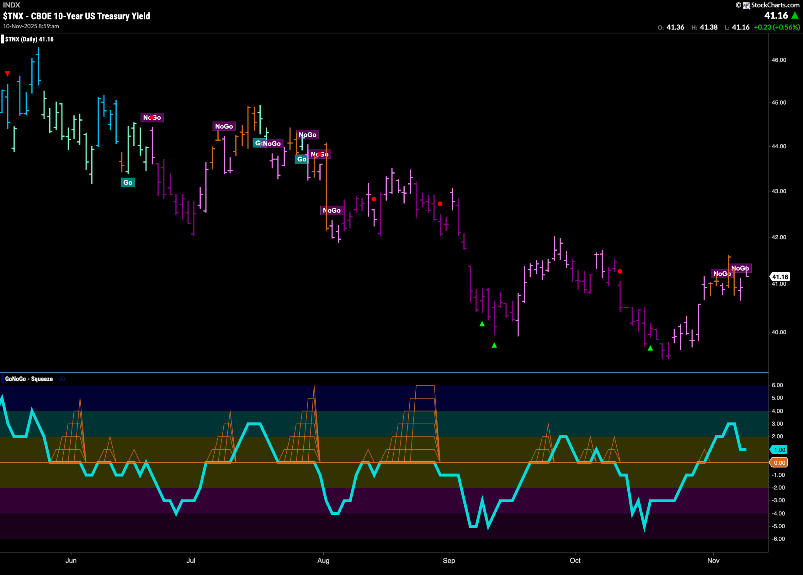The image size is (803, 575).
Task: Click the Jul date axis label
Action: [x=191, y=561]
